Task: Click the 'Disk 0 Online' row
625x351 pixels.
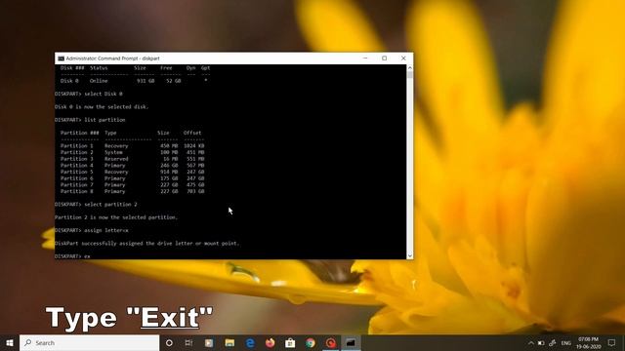Action: click(135, 81)
